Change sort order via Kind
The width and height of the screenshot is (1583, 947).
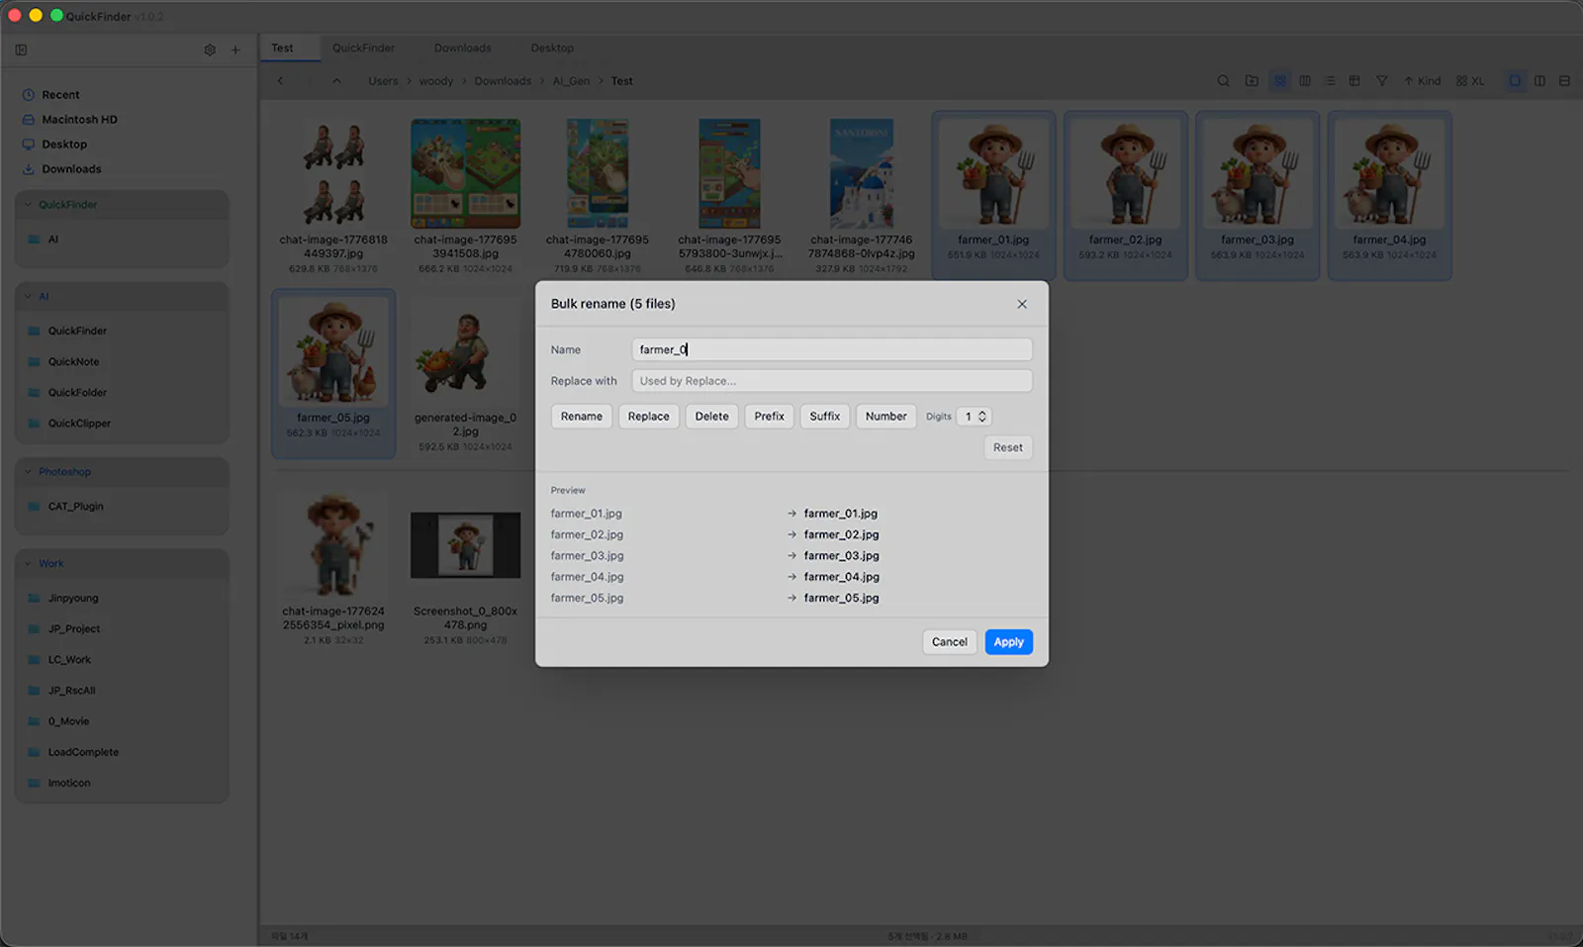tap(1423, 81)
